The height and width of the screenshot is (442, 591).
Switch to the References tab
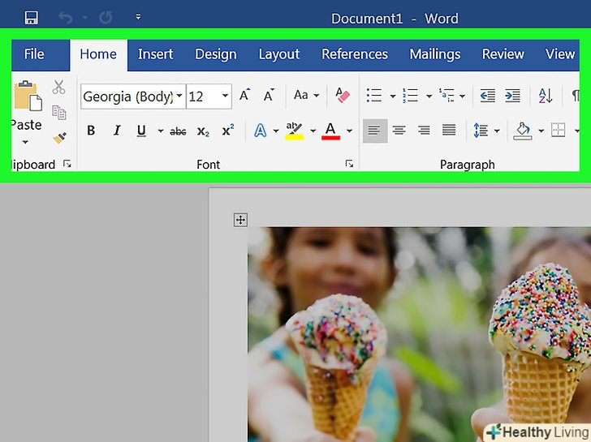[355, 54]
